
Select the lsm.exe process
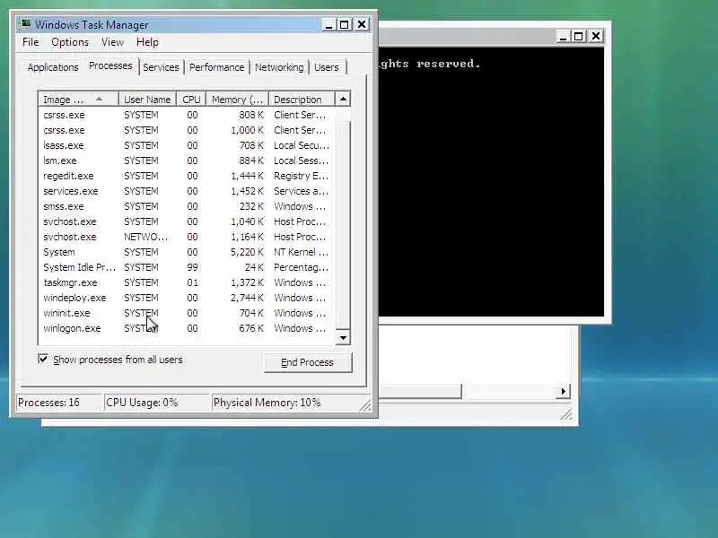point(187,161)
